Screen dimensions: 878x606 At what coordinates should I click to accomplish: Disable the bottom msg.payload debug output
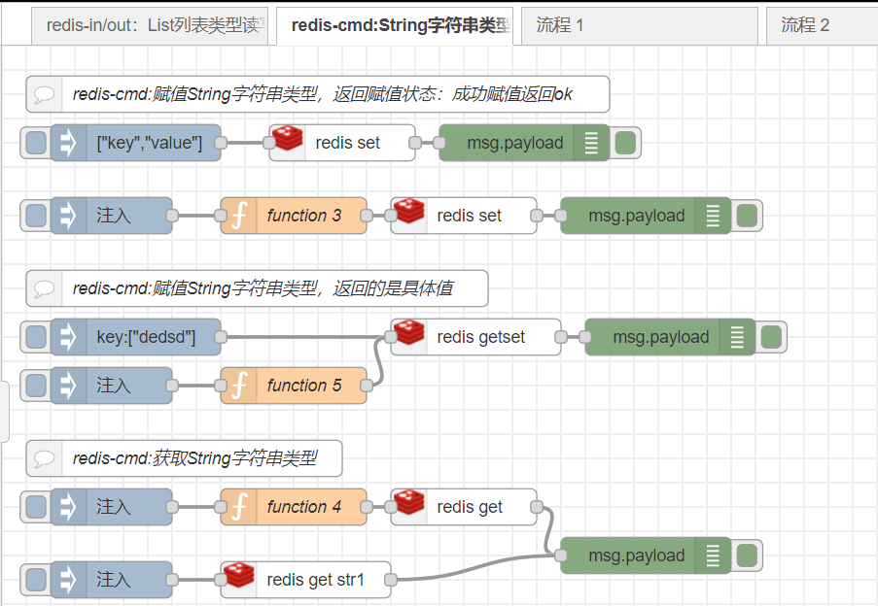[x=747, y=555]
